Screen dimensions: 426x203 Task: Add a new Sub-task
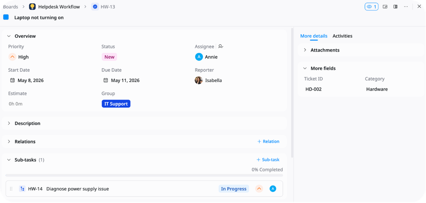pos(268,160)
